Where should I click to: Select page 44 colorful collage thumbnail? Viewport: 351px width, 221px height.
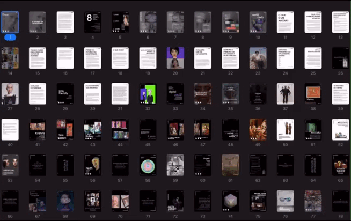point(120,129)
